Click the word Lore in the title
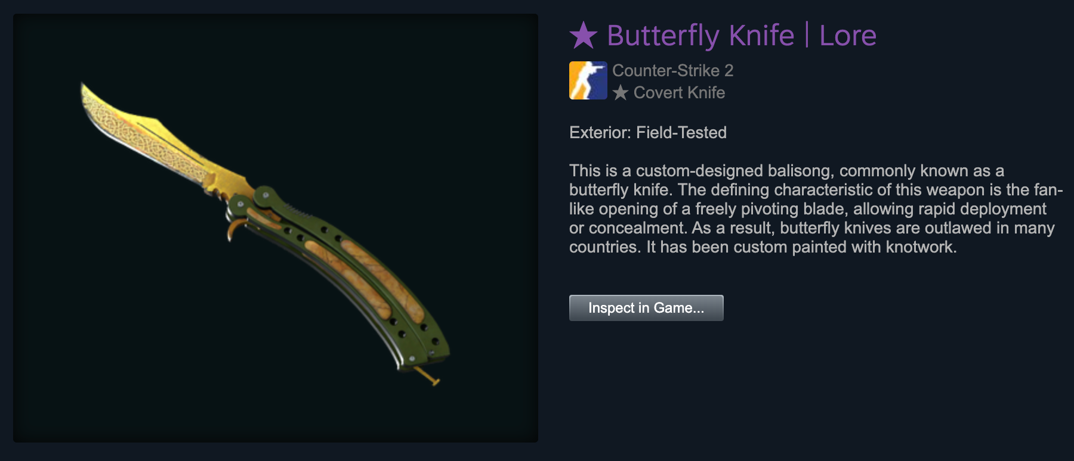1074x461 pixels. click(848, 36)
